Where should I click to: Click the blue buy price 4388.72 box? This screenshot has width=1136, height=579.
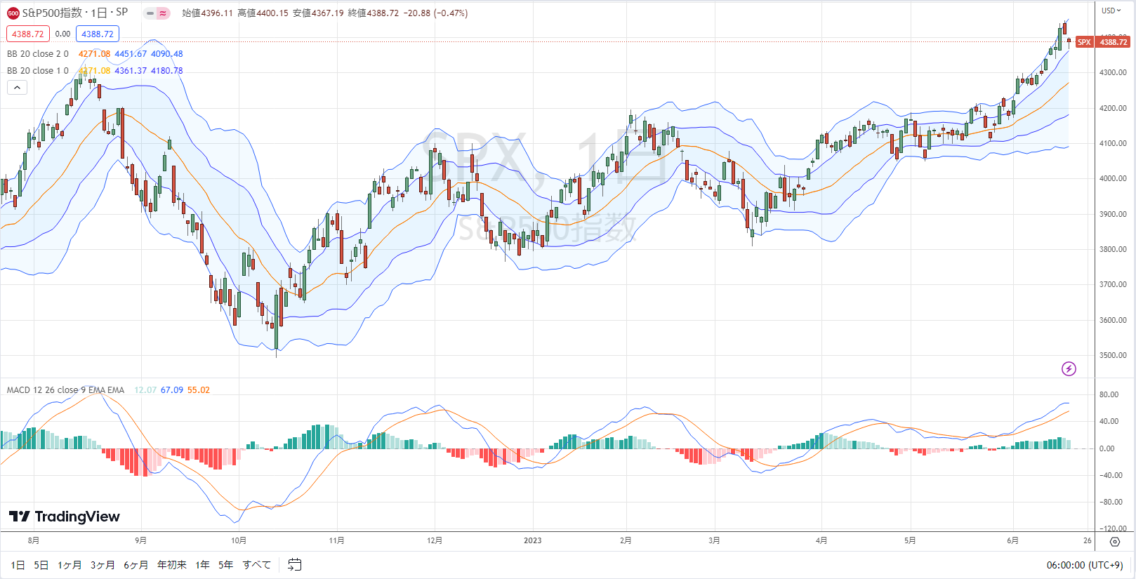[98, 34]
